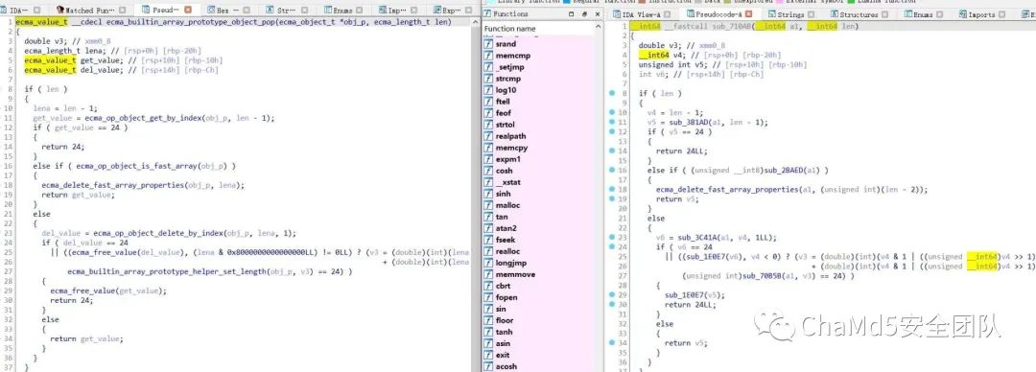Close the Pseud… tab in left window
This screenshot has height=372, width=1036.
coord(189,10)
